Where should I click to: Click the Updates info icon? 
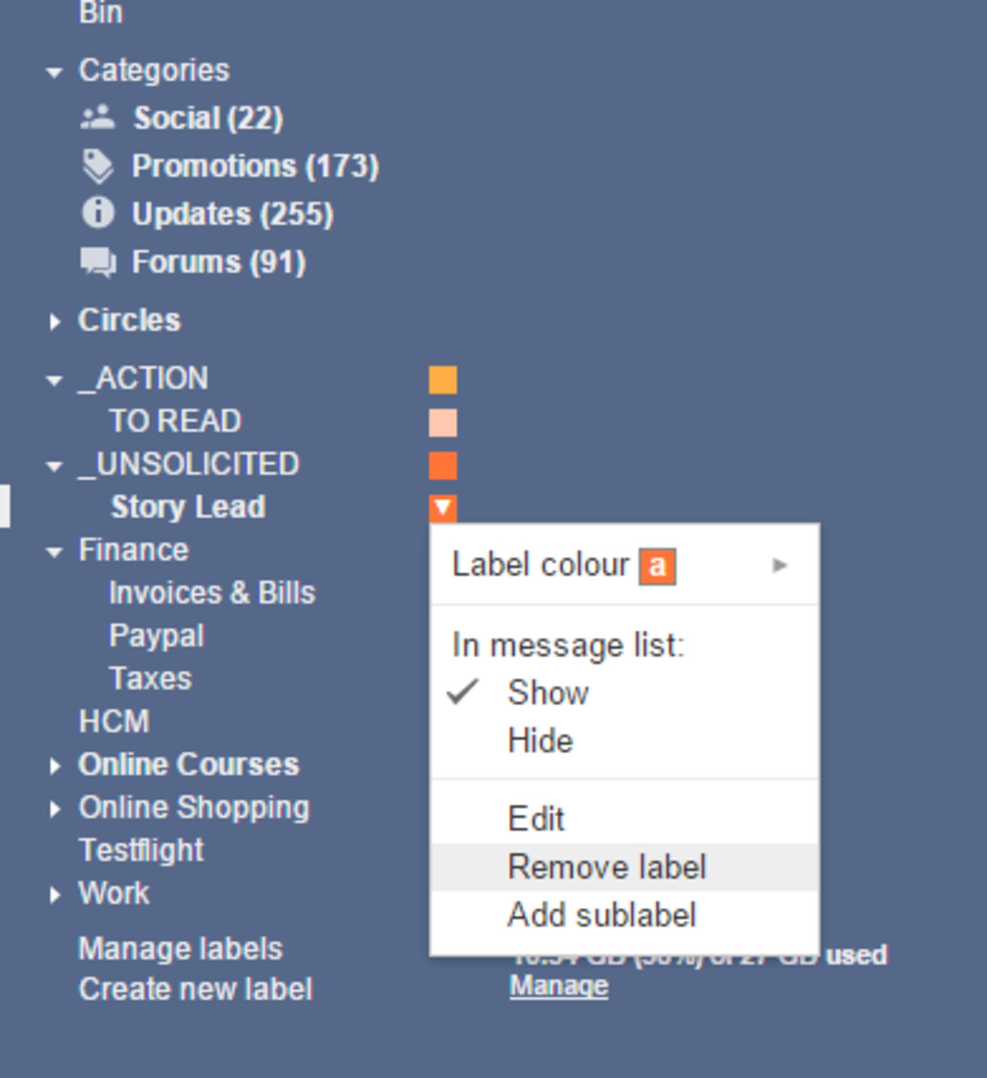(x=98, y=213)
